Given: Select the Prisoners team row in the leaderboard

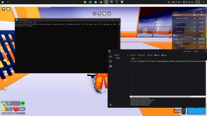Looking at the screenshot, I should pos(189,15).
